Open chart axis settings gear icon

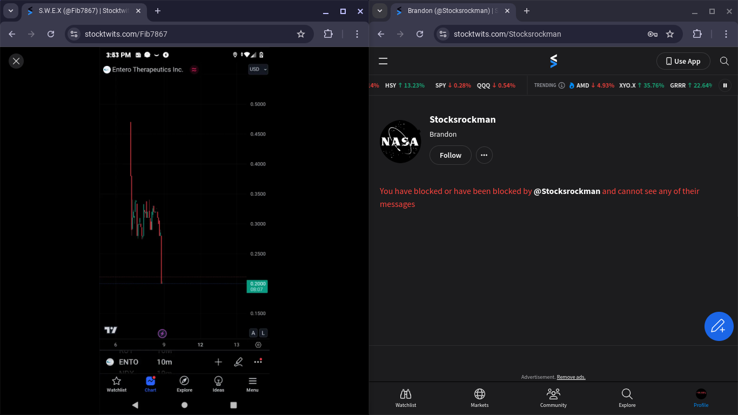[258, 345]
